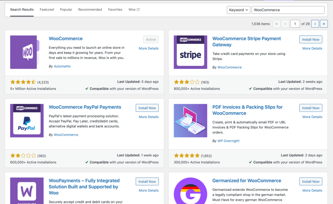The image size is (333, 204).
Task: Open the WooPayments plugin title link
Action: tap(84, 187)
